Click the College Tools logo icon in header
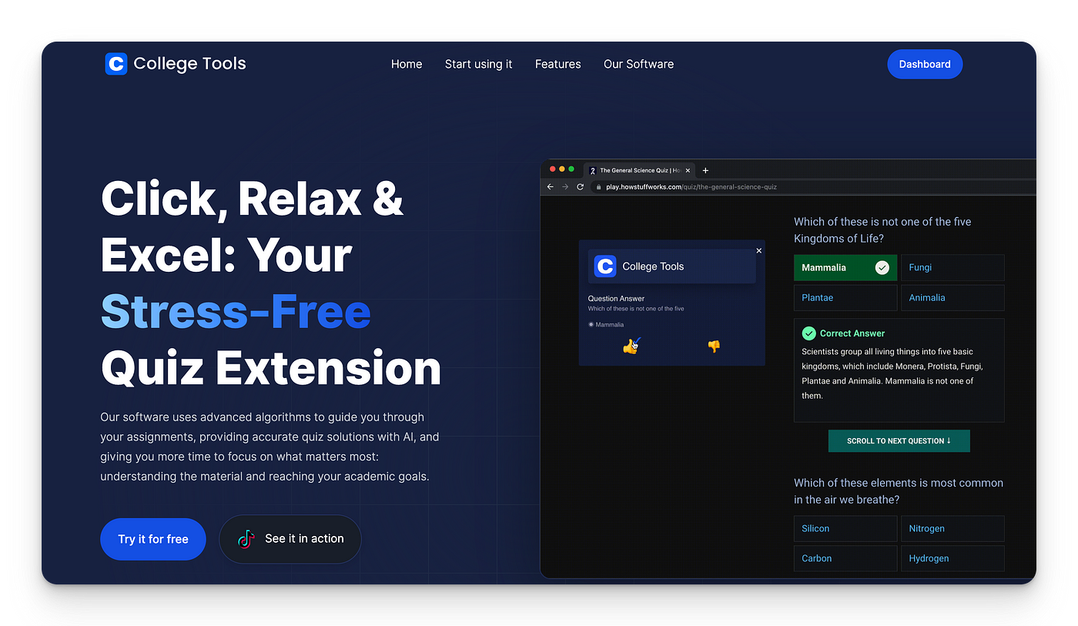The width and height of the screenshot is (1078, 626). click(115, 64)
